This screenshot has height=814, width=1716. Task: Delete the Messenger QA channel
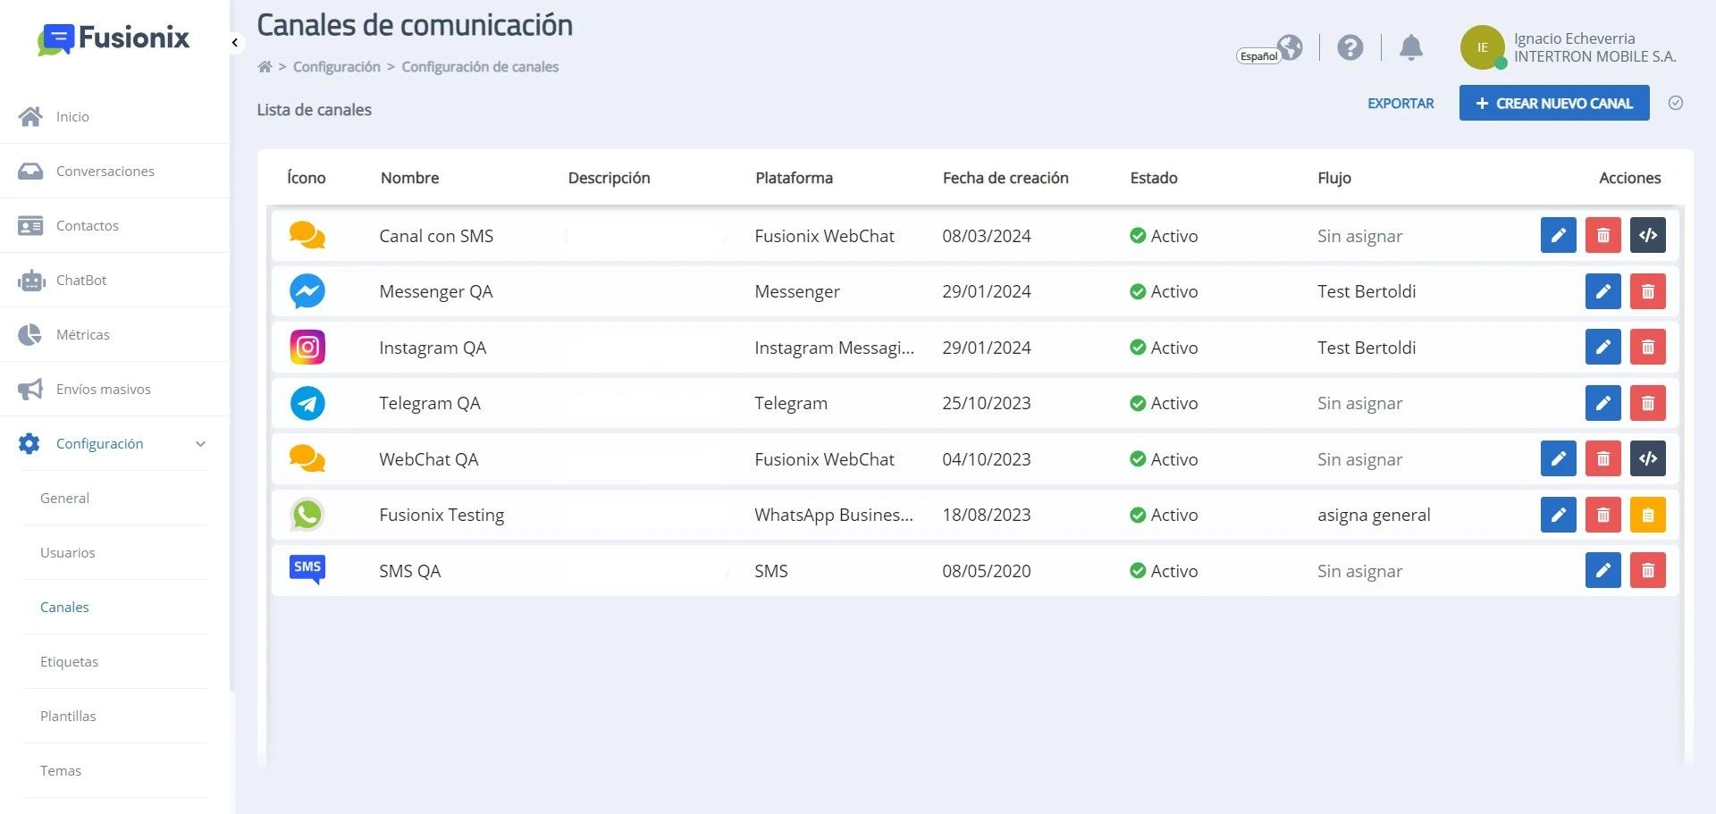tap(1647, 291)
